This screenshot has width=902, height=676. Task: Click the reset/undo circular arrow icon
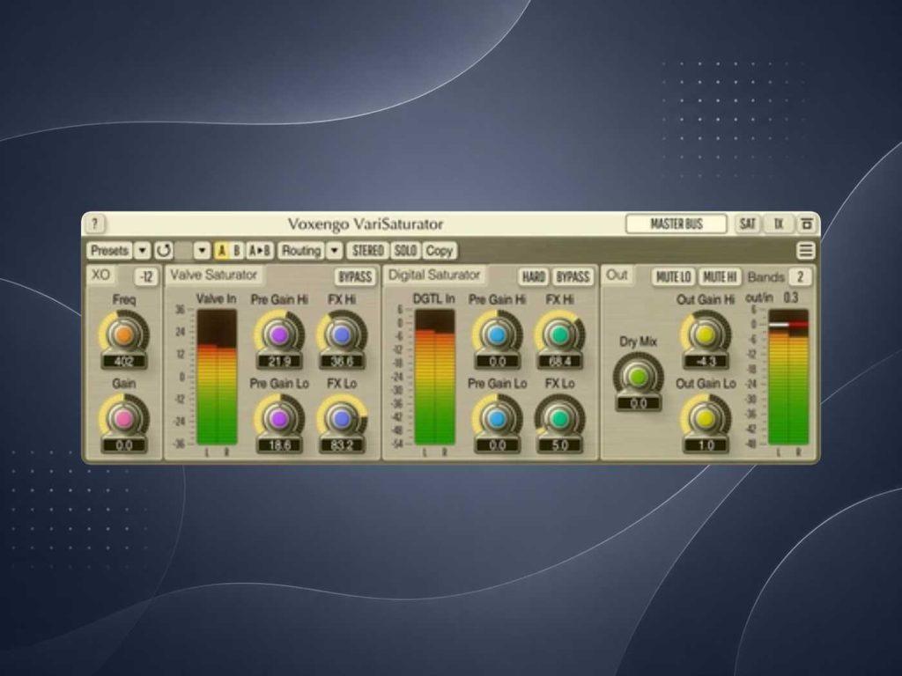[x=164, y=251]
